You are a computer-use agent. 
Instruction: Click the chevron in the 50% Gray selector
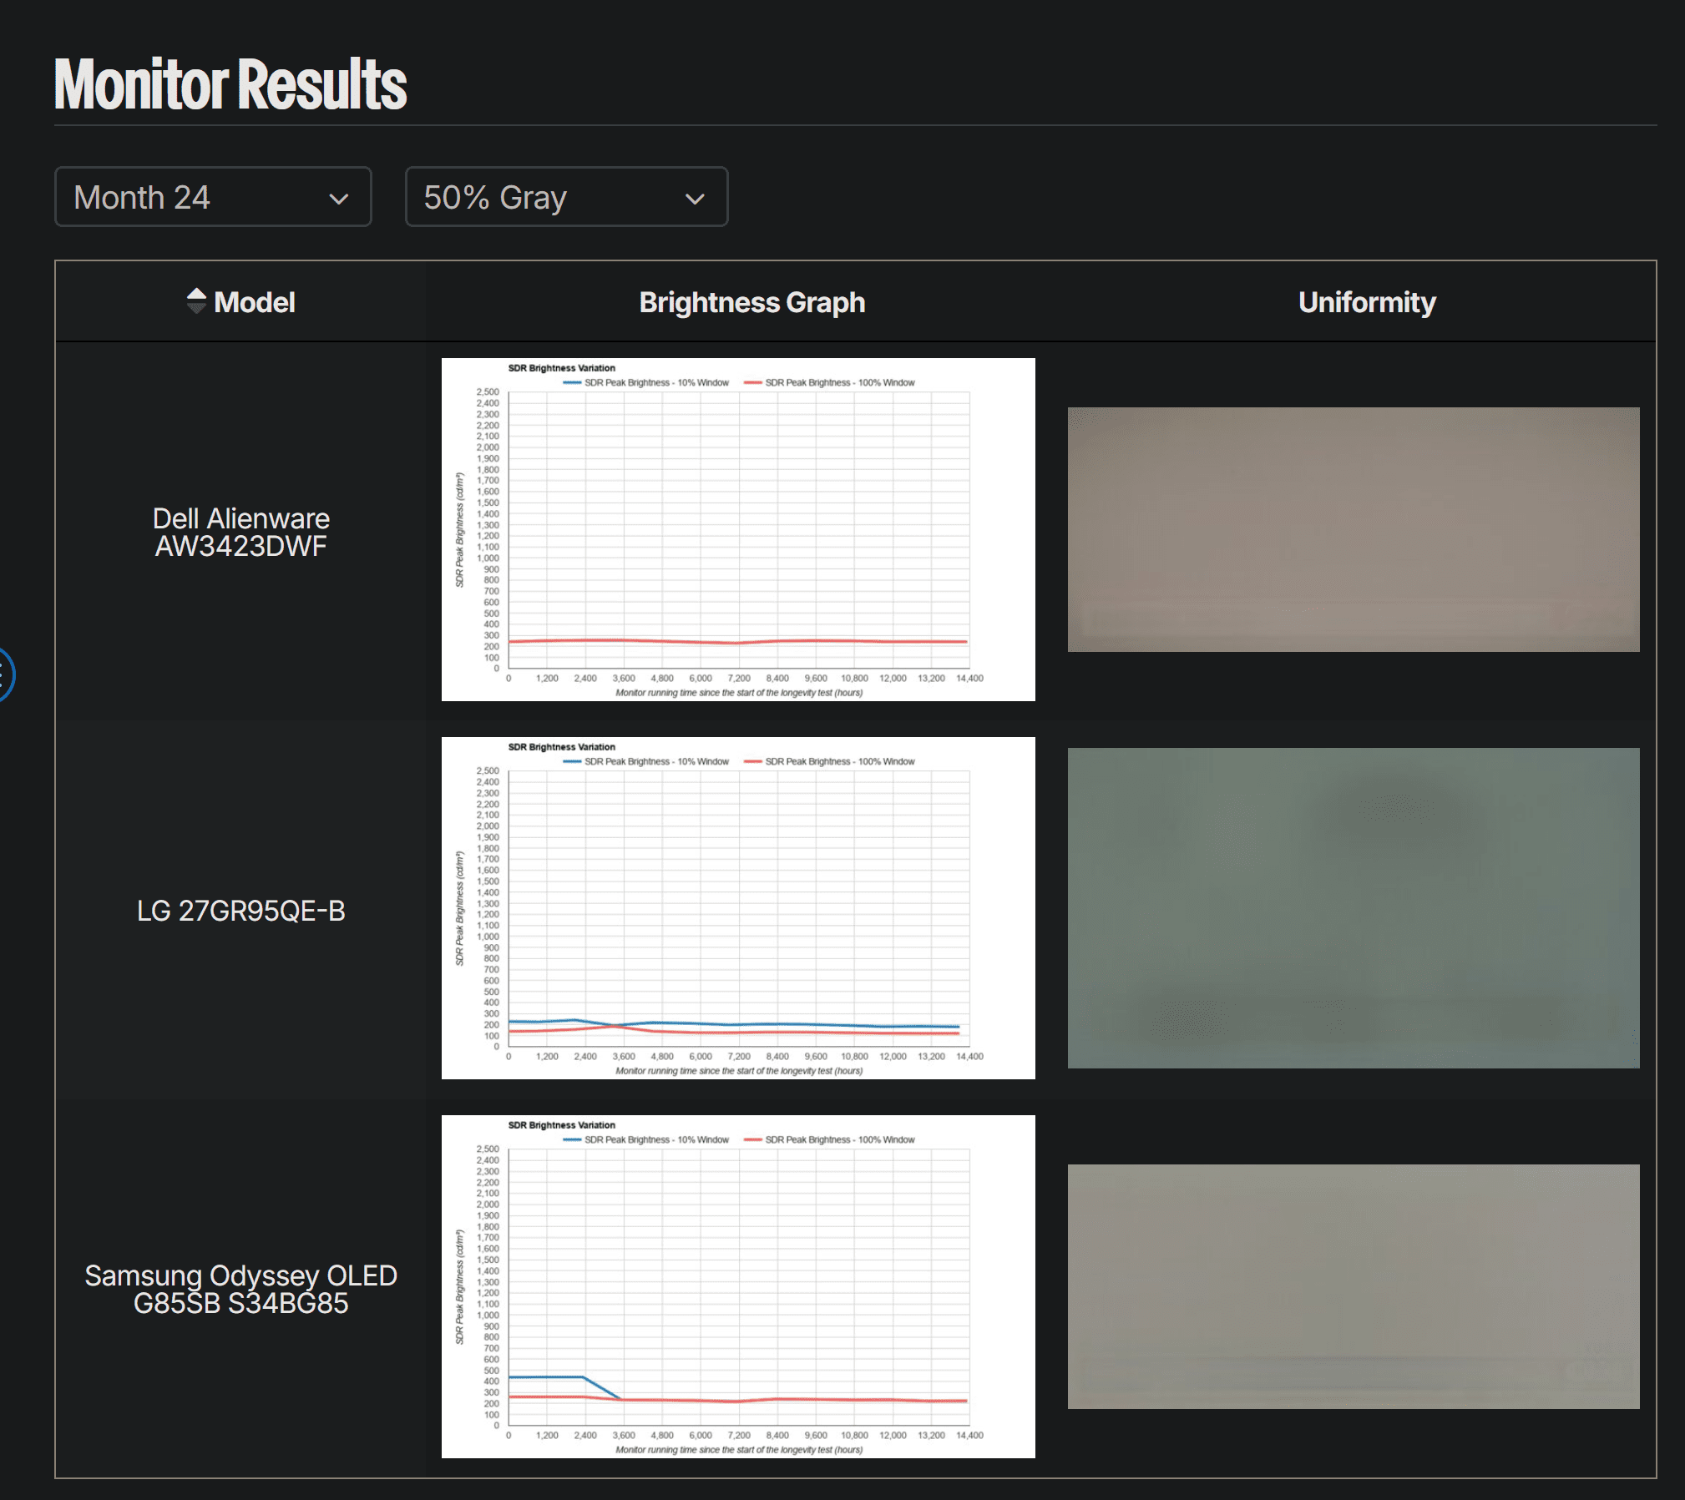pyautogui.click(x=694, y=199)
